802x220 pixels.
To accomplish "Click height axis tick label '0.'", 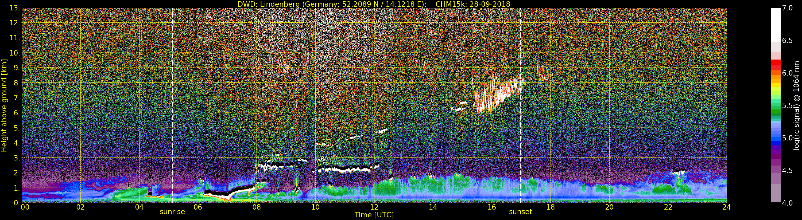I will pyautogui.click(x=17, y=203).
